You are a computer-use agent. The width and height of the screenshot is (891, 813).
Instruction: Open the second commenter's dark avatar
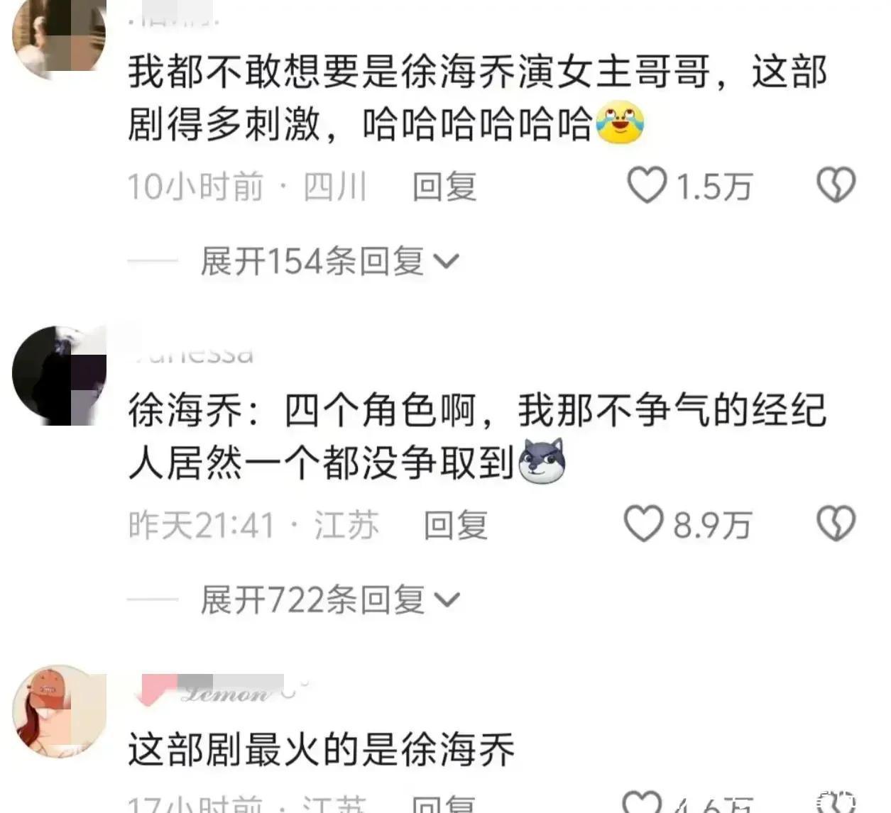click(x=59, y=375)
